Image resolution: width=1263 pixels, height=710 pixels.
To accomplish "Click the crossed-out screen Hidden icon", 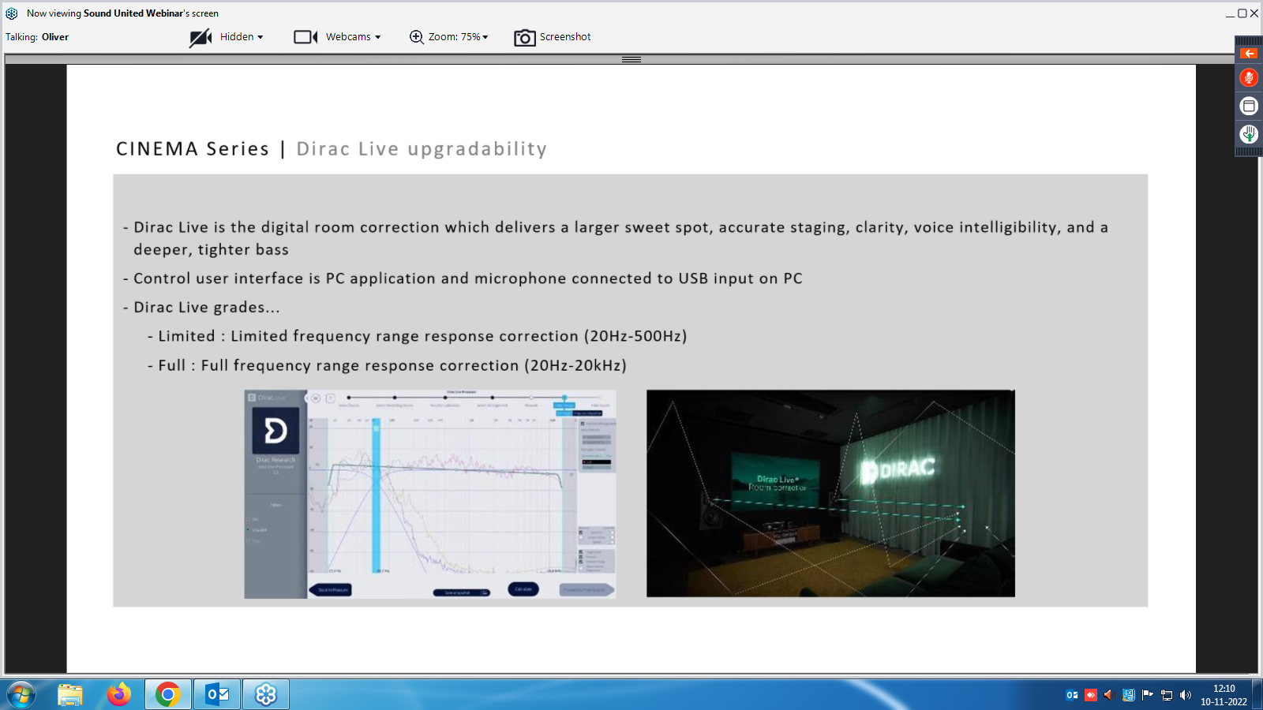I will pyautogui.click(x=201, y=37).
